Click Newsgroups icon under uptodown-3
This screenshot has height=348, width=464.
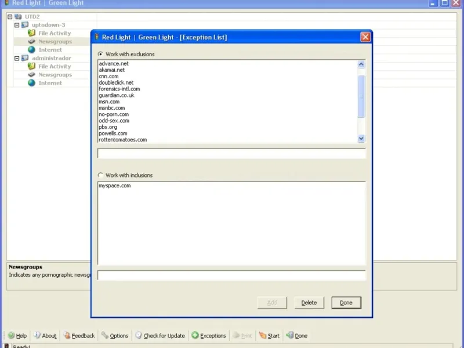pos(31,41)
